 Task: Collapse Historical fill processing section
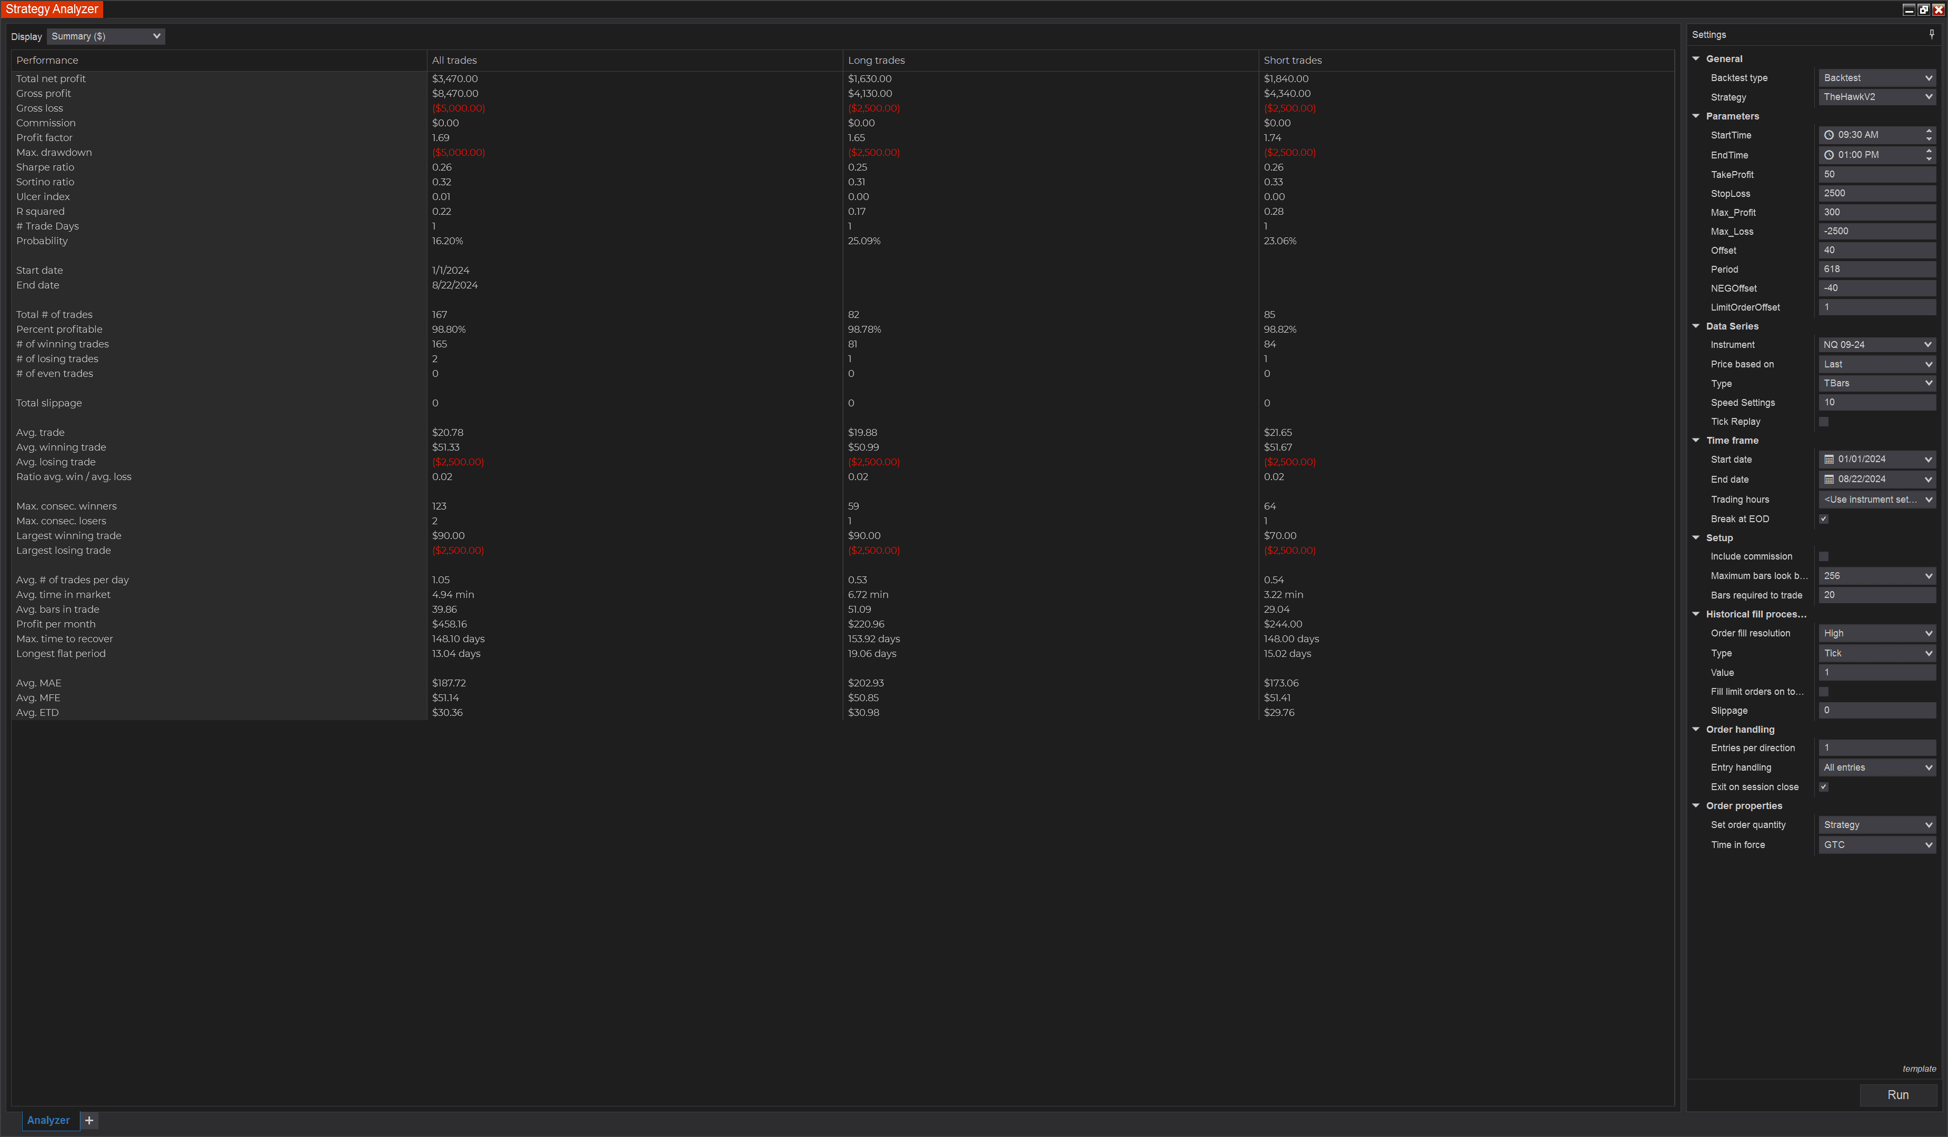(1696, 614)
